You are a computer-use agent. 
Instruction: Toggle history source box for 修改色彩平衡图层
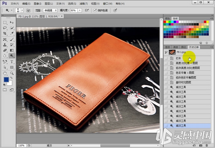tap(166, 78)
